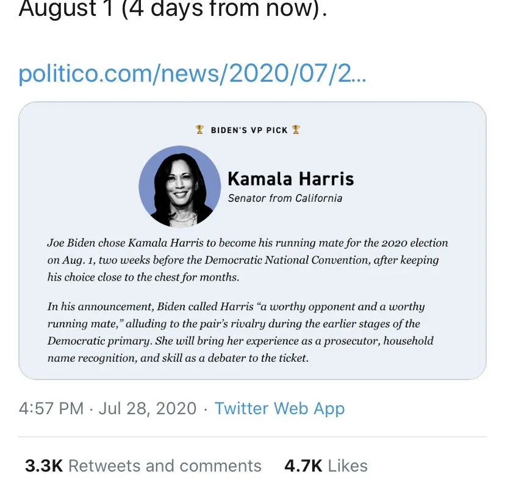The image size is (505, 485).
Task: Click the Kamala Harris name title
Action: click(290, 179)
